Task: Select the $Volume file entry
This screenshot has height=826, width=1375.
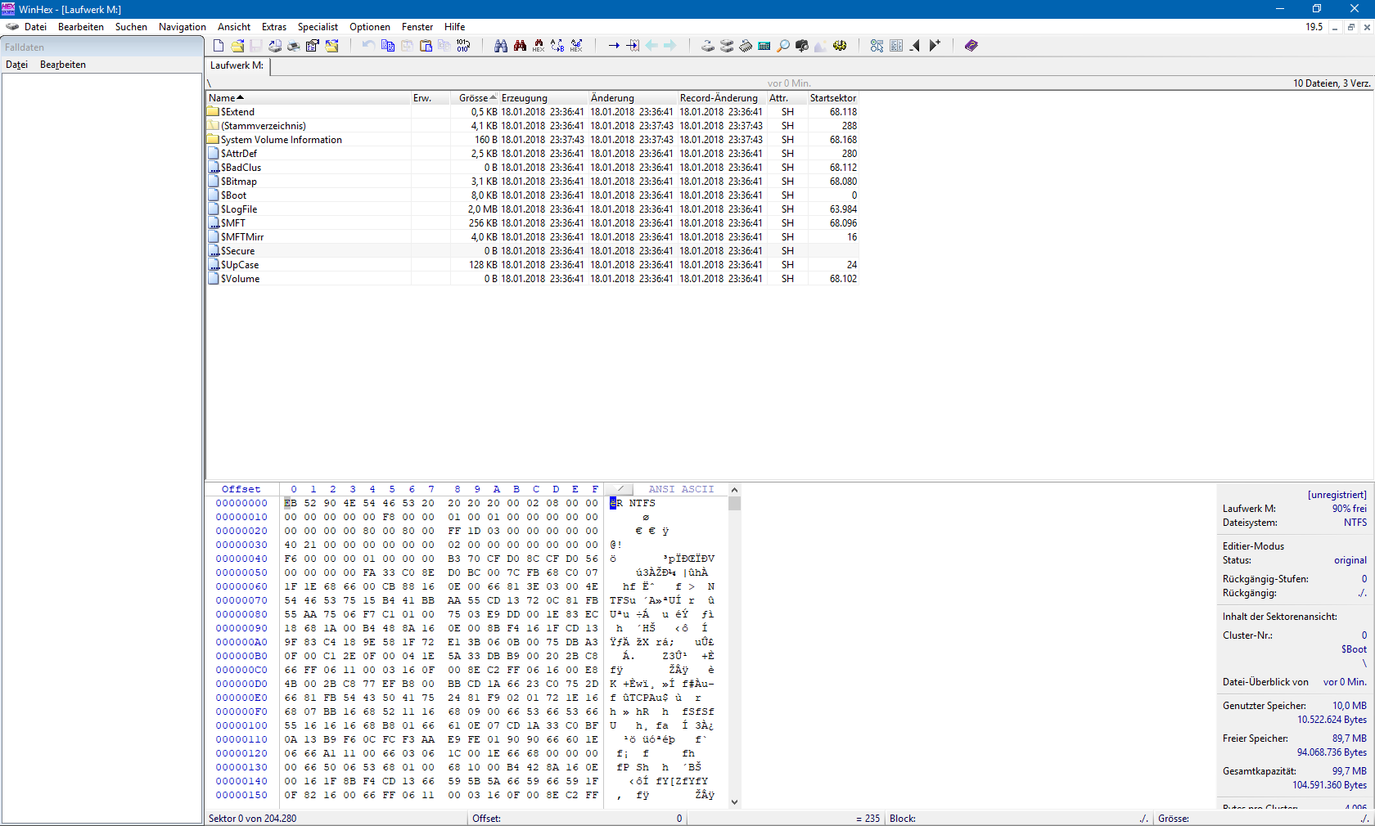Action: point(532,279)
